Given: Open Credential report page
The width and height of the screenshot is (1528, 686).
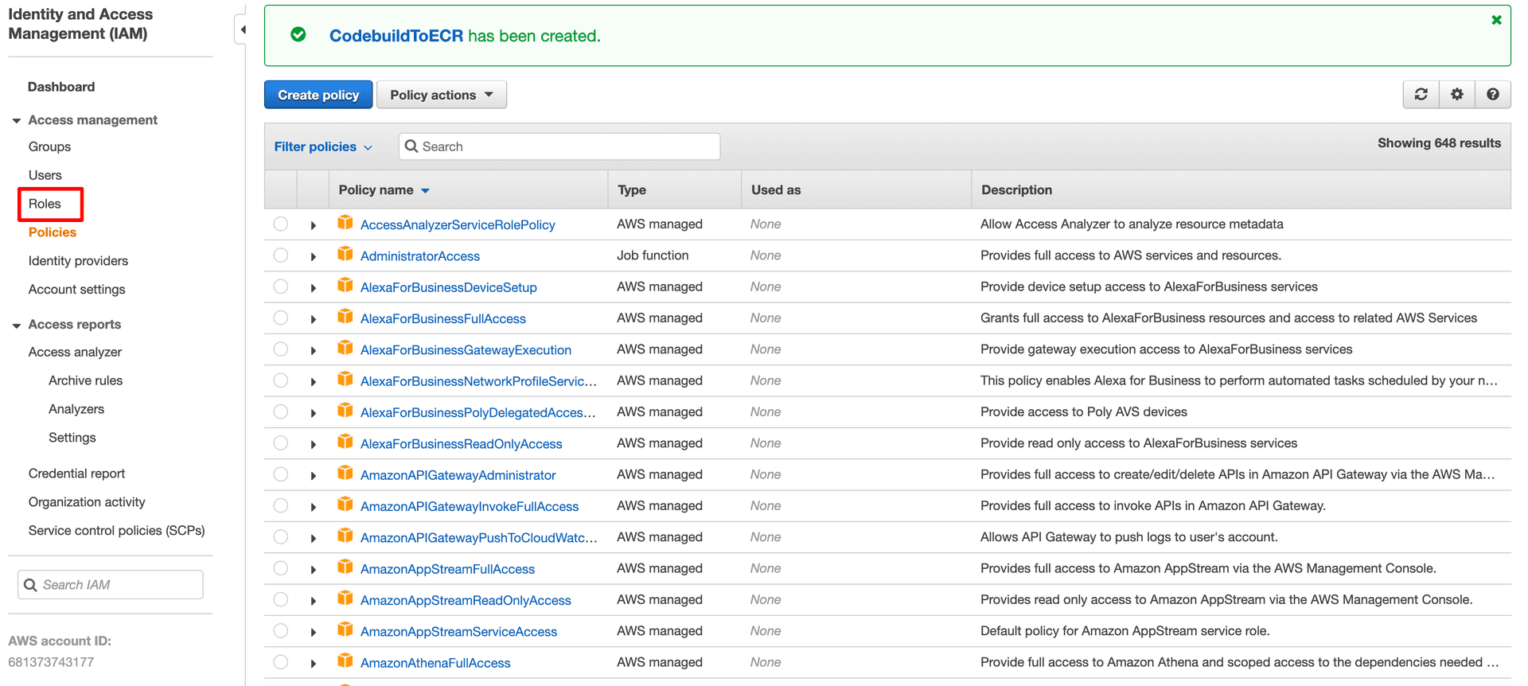Looking at the screenshot, I should [77, 474].
